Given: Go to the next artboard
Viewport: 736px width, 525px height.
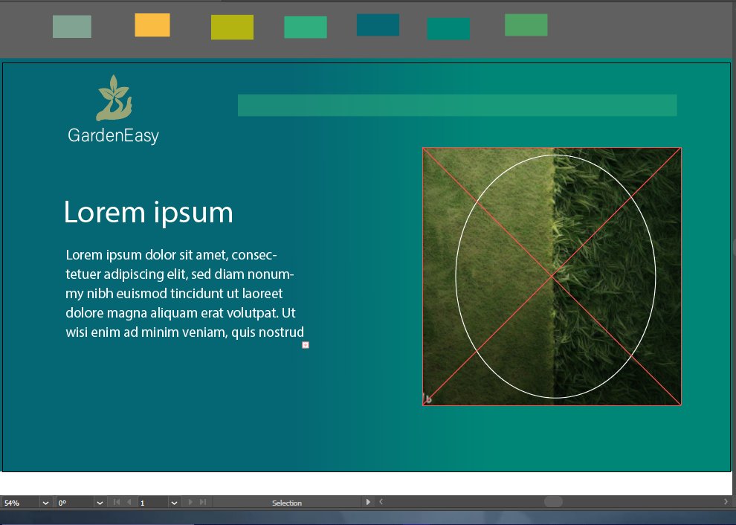Looking at the screenshot, I should pos(190,502).
